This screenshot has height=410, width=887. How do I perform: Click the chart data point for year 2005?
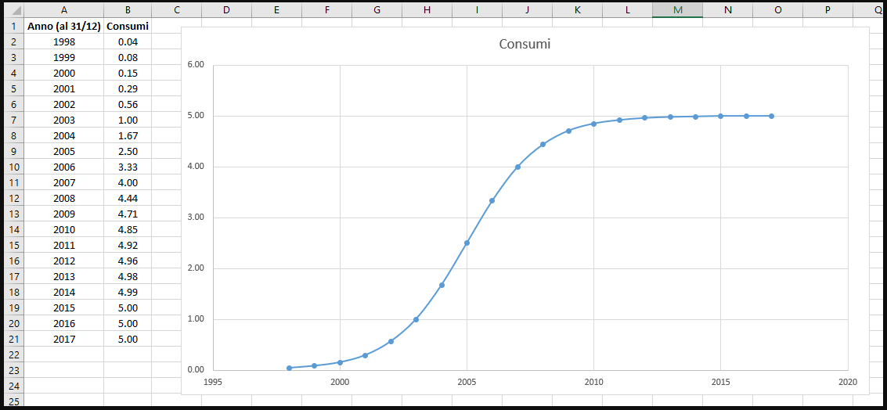click(467, 243)
